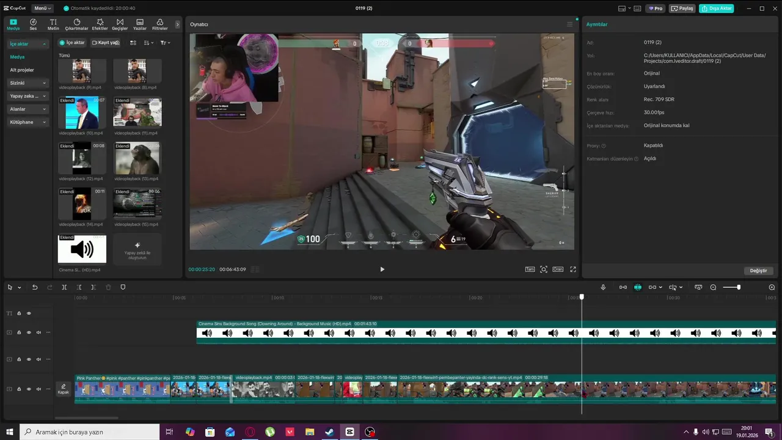Click the redo arrow in timeline toolbar

49,287
